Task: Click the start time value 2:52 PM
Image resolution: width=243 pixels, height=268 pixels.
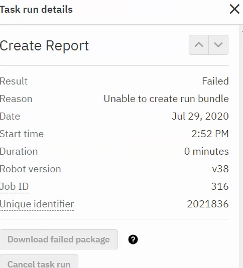Action: (210, 134)
